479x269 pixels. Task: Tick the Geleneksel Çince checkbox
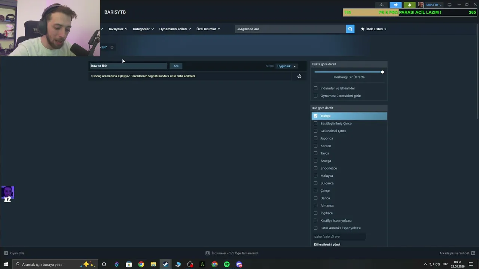coord(315,131)
